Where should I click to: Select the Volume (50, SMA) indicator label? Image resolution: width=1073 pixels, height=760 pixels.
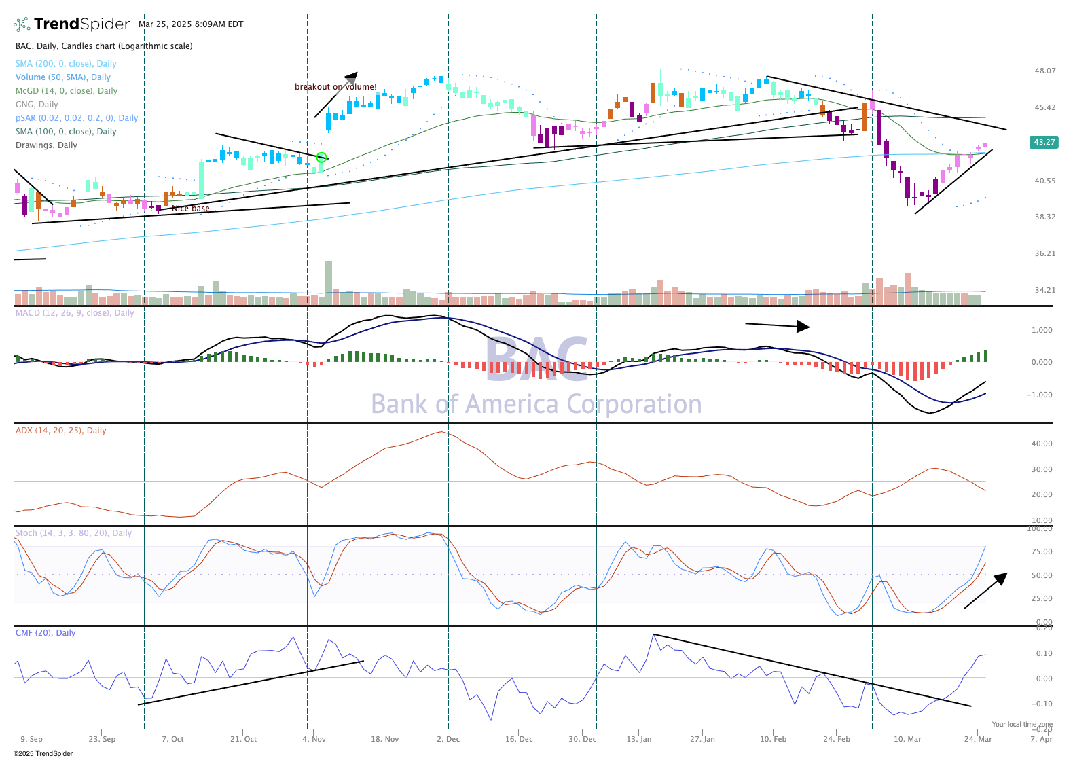click(63, 77)
